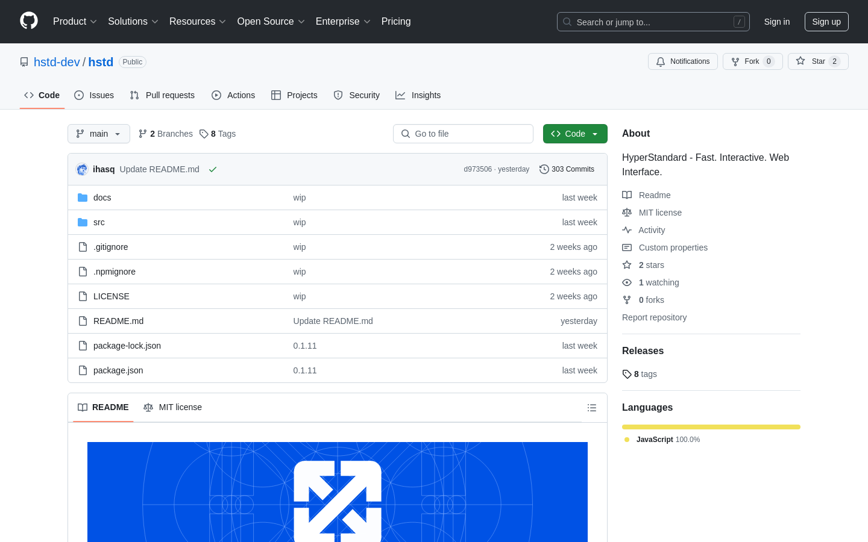Click the book icon next to Readme in About

[627, 195]
